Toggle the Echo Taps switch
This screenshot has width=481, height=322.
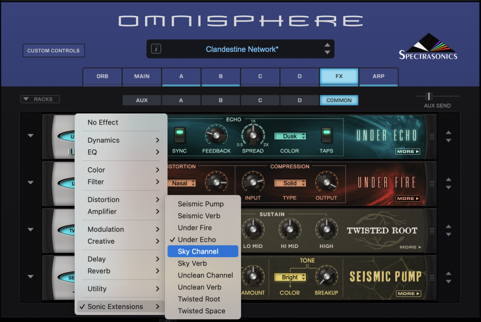coord(327,135)
